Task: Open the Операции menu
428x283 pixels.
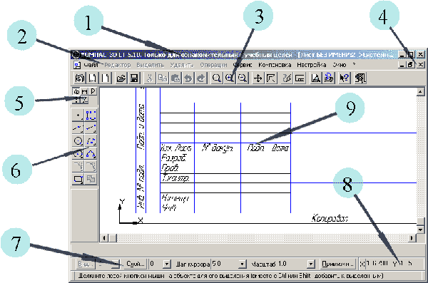Action: [213, 65]
